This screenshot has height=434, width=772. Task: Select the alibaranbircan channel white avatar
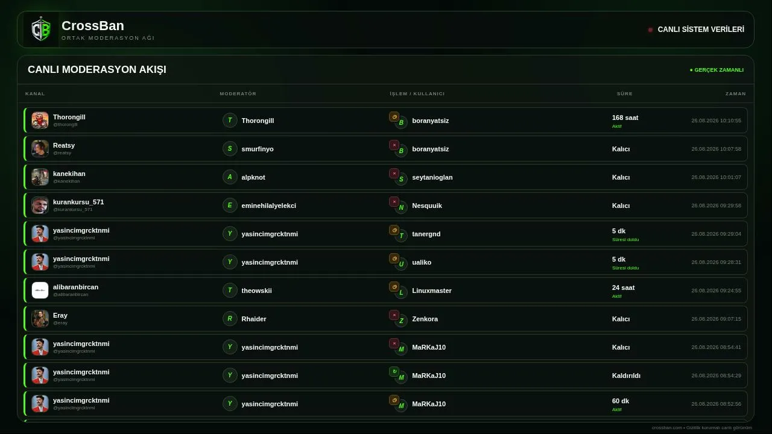coord(40,290)
